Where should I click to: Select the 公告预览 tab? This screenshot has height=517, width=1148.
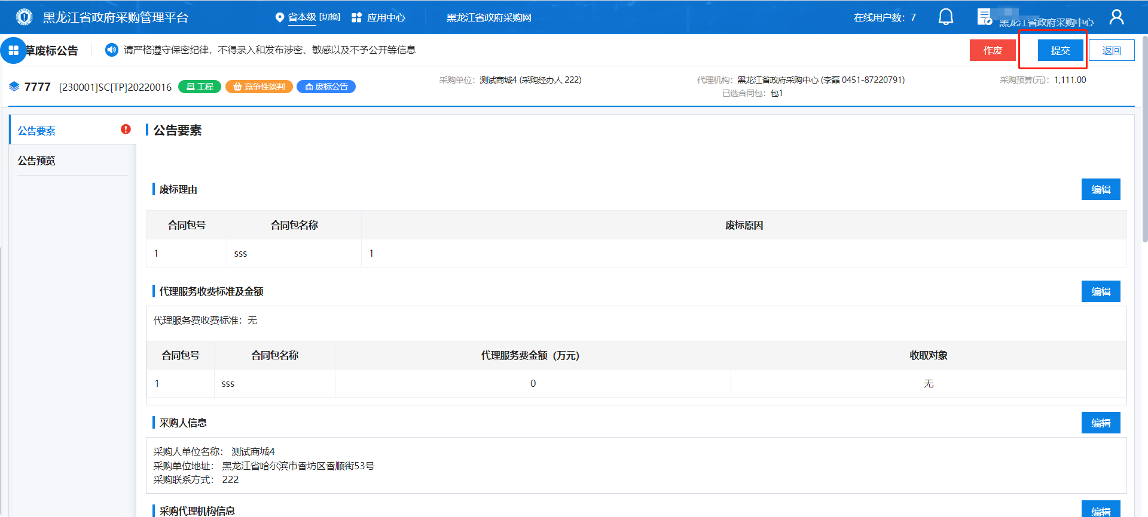[72, 161]
